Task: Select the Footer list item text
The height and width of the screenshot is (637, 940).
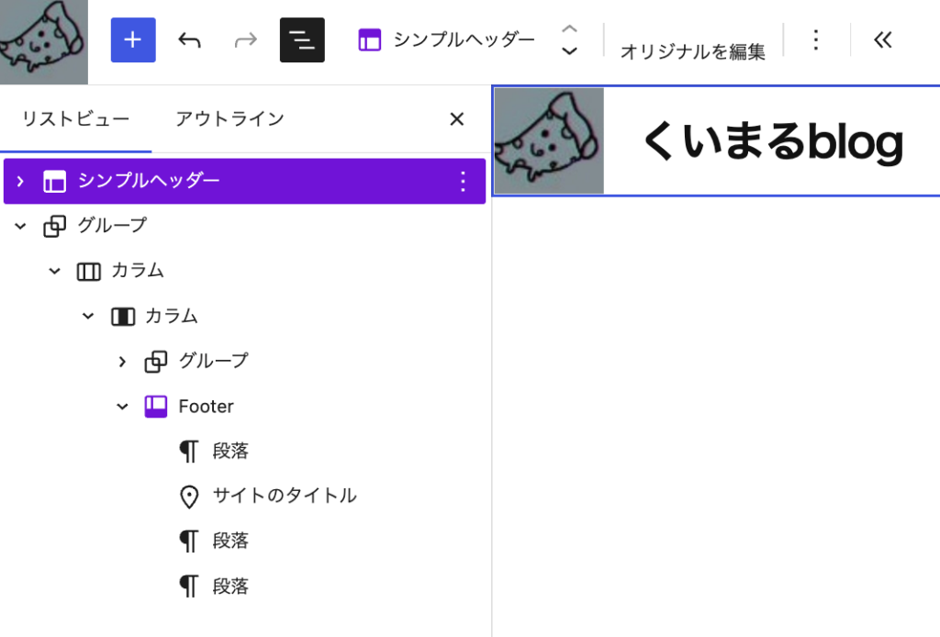Action: (207, 407)
